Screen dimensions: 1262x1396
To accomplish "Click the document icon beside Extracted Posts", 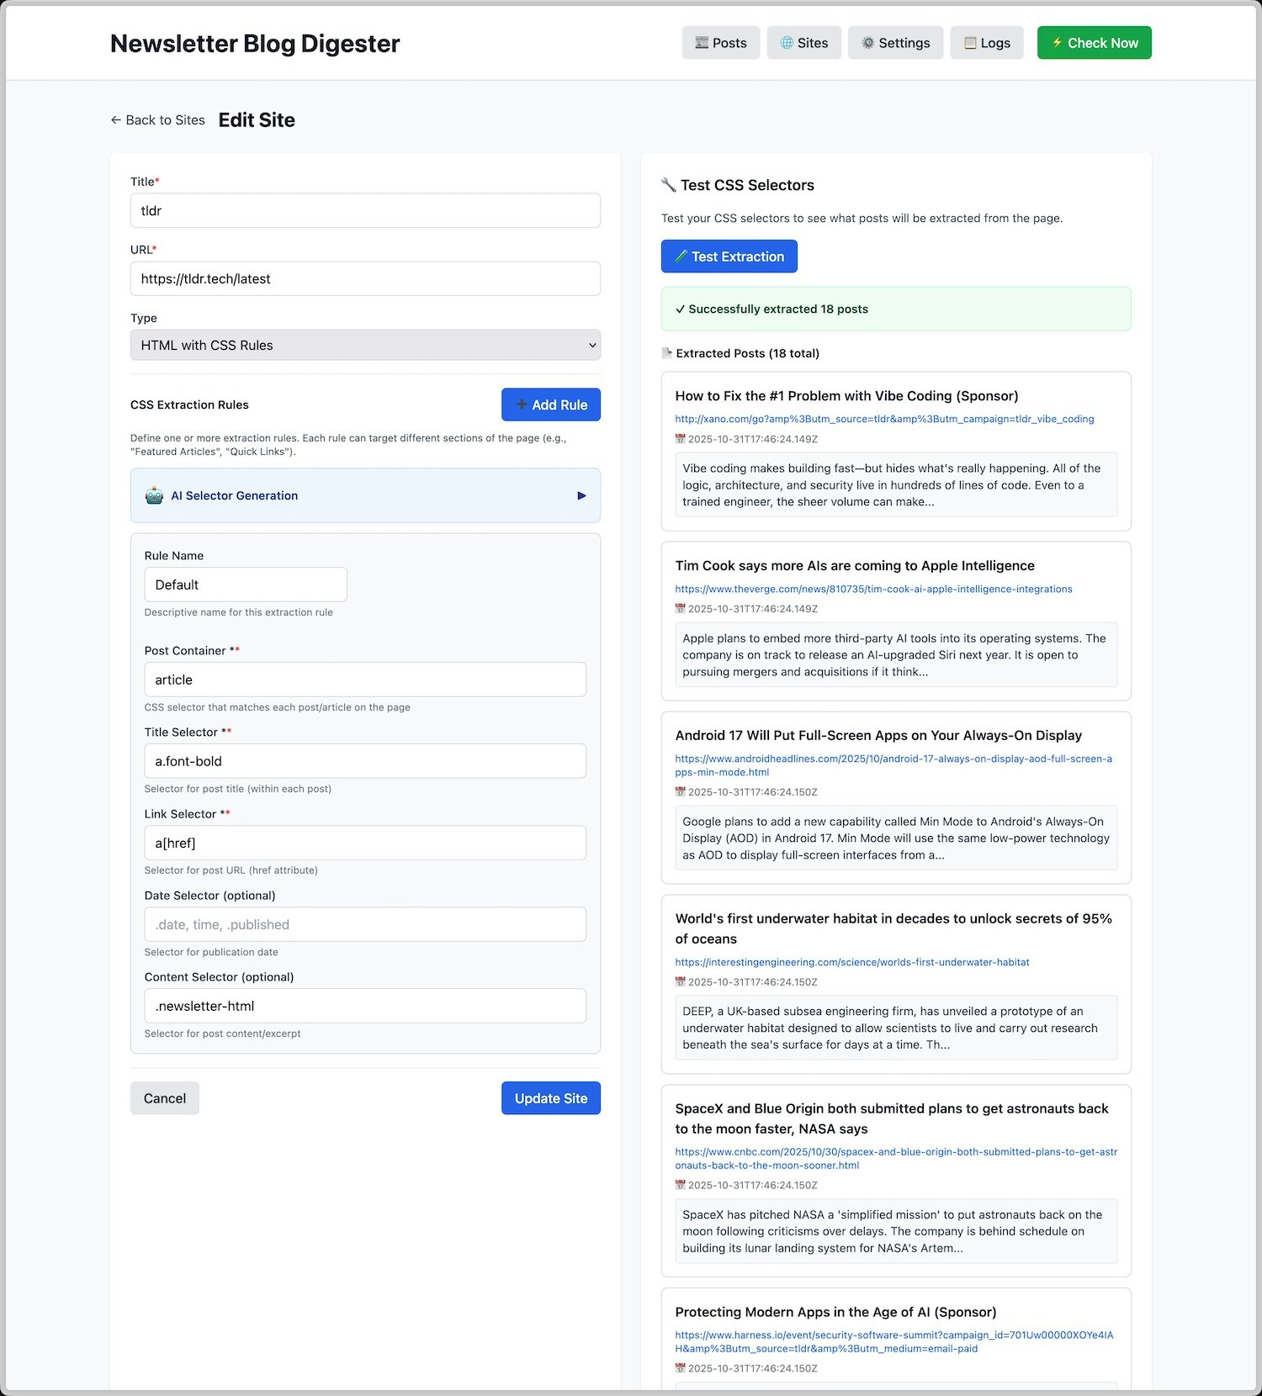I will click(x=667, y=353).
